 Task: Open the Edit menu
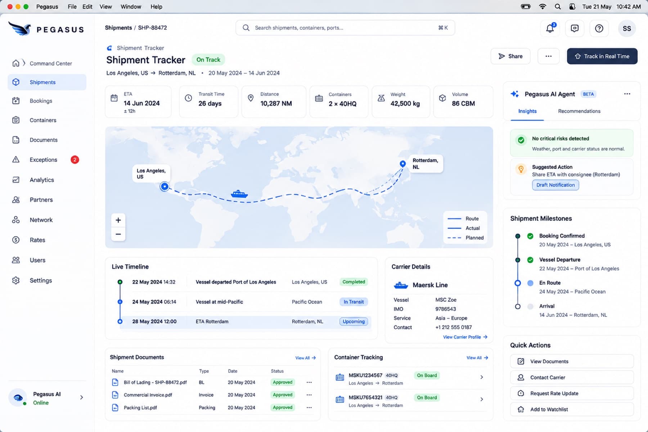87,6
